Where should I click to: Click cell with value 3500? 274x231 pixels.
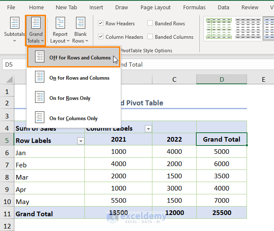pyautogui.click(x=222, y=176)
